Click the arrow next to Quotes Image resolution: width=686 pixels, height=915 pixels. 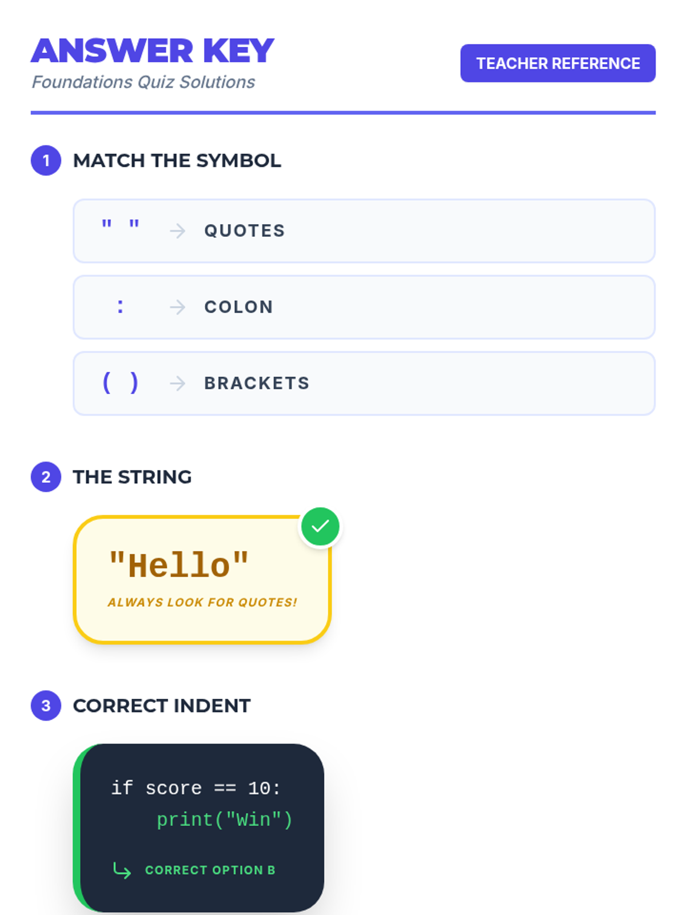[x=178, y=231]
